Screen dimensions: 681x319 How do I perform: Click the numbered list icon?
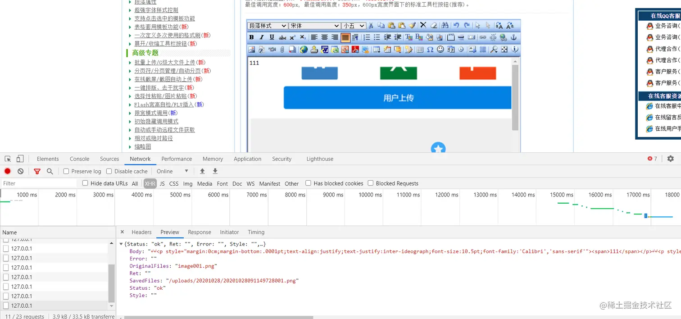[367, 37]
